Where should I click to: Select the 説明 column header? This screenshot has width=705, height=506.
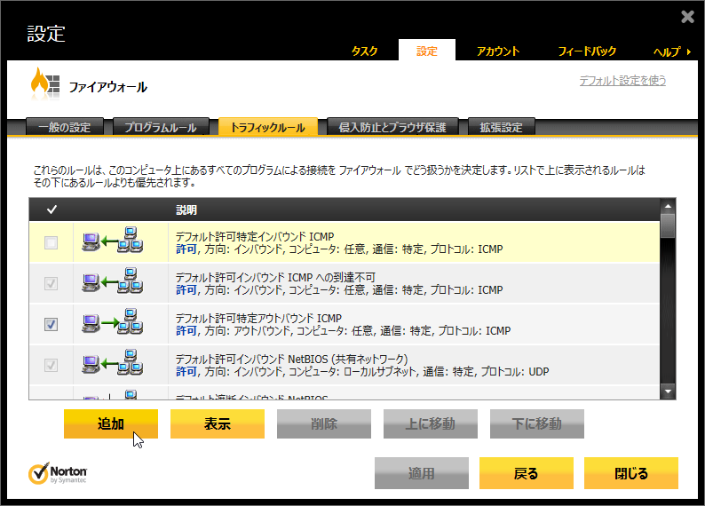tap(186, 210)
